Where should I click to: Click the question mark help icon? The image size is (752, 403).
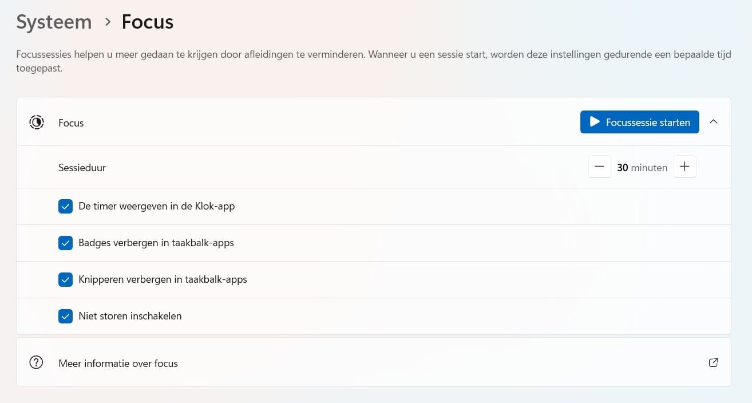coord(36,362)
